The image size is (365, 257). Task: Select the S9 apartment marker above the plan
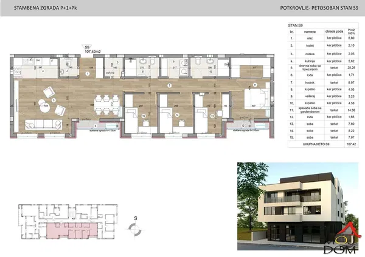(x=88, y=46)
